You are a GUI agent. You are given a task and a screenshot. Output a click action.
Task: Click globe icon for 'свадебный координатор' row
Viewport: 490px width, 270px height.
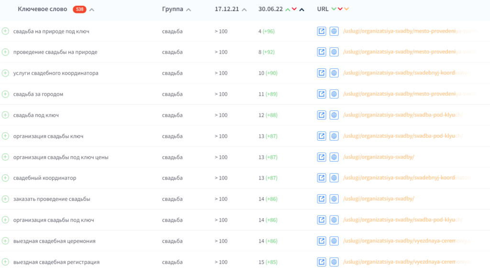tap(334, 178)
